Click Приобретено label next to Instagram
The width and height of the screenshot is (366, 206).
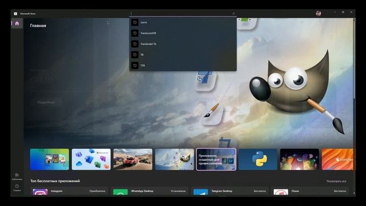point(97,191)
